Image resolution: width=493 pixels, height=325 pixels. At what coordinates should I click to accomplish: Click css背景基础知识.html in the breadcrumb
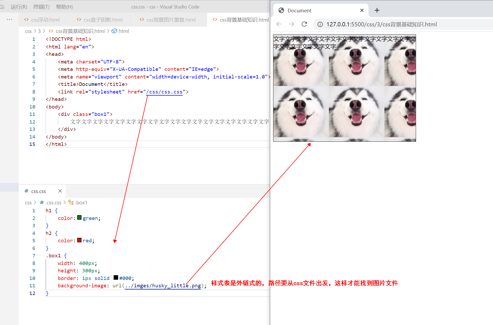[x=80, y=31]
